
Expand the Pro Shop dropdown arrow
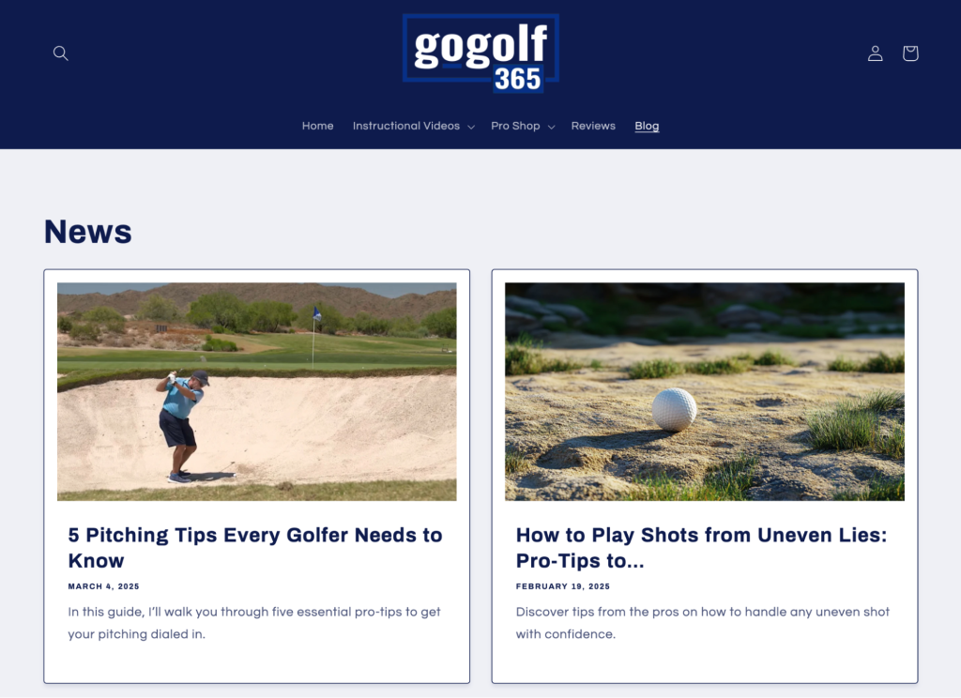[551, 127]
